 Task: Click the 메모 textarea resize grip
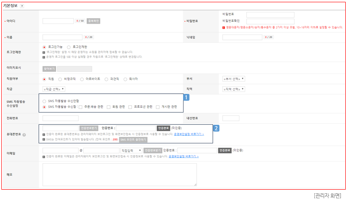[195, 184]
